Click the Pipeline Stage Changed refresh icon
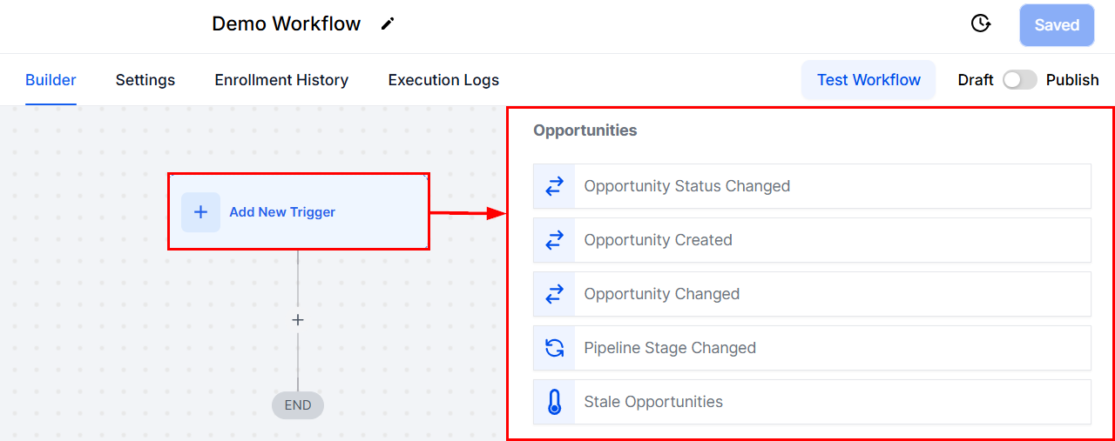The image size is (1115, 441). (x=554, y=348)
